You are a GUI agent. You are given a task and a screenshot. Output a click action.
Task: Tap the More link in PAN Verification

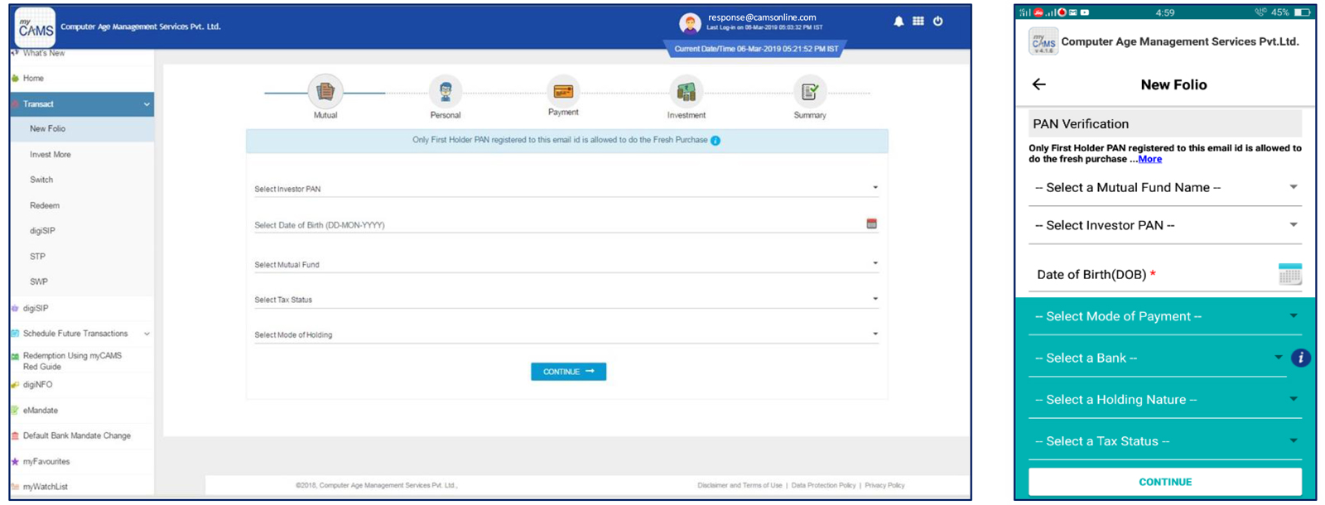click(1149, 159)
